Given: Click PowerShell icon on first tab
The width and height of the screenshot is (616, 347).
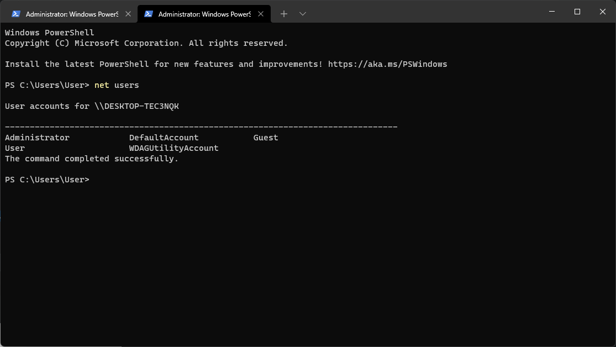Looking at the screenshot, I should (x=15, y=14).
